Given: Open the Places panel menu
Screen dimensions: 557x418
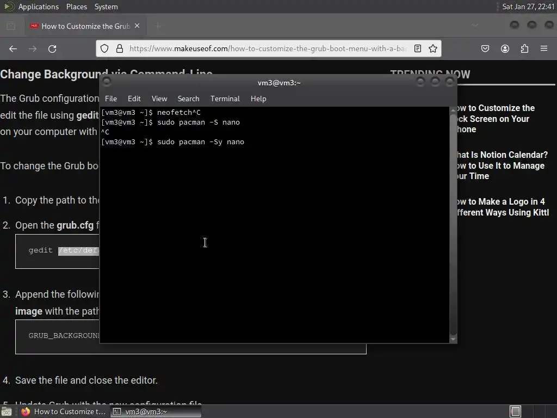Looking at the screenshot, I should click(x=77, y=7).
